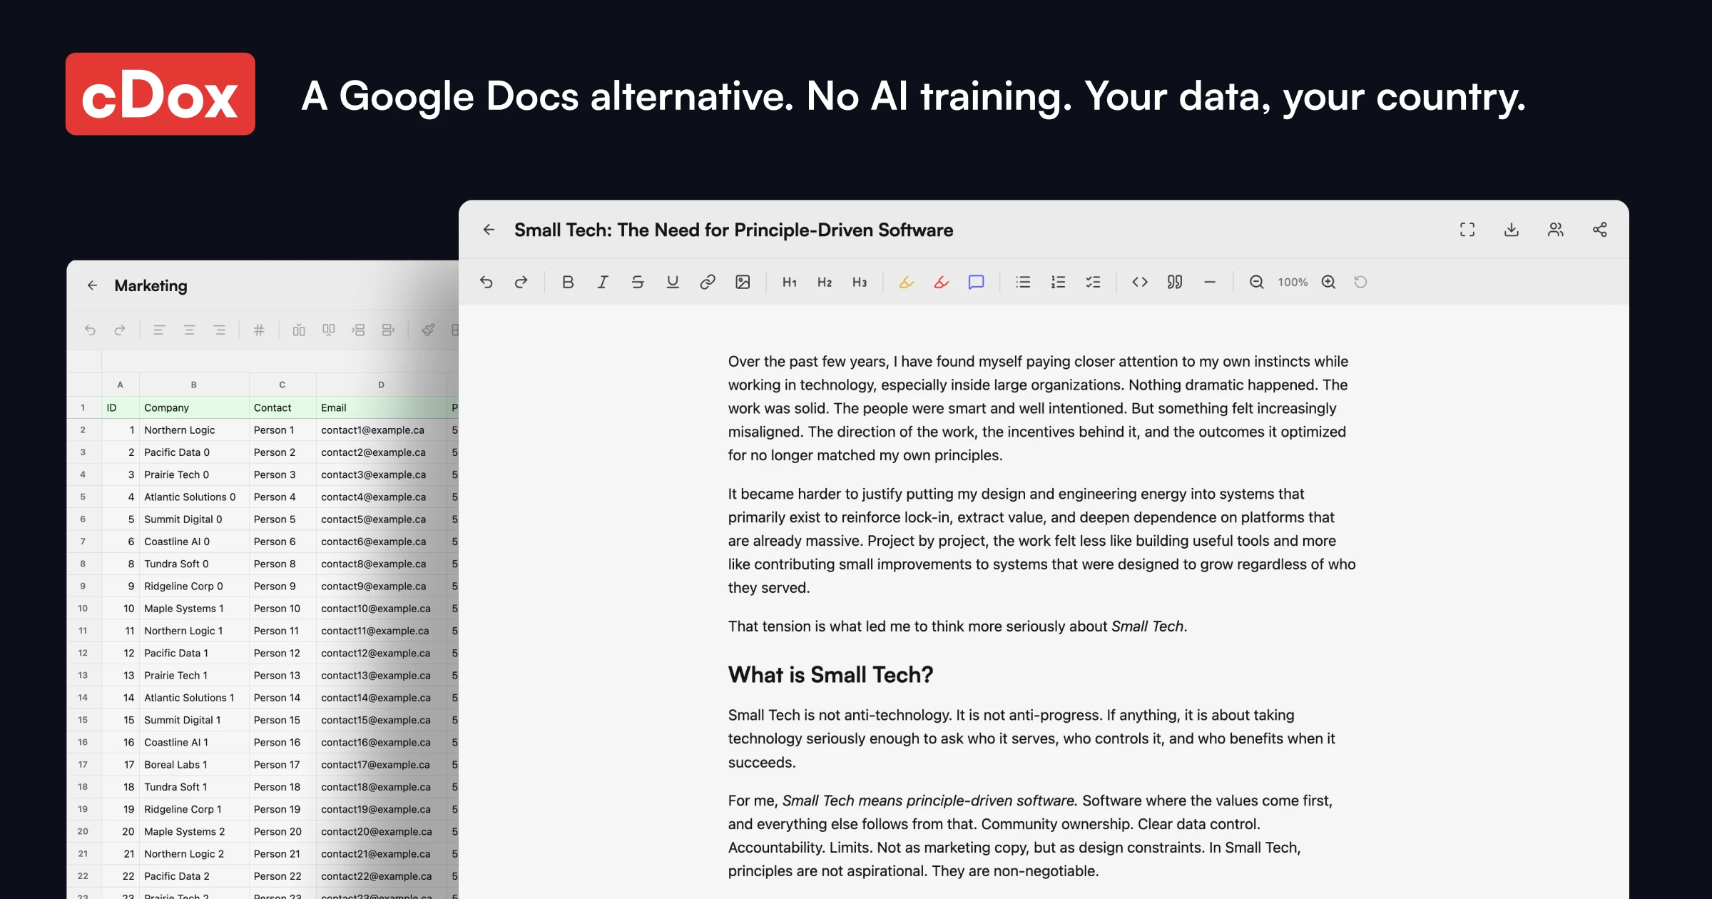
Task: Insert a code block
Action: pyautogui.click(x=1140, y=283)
